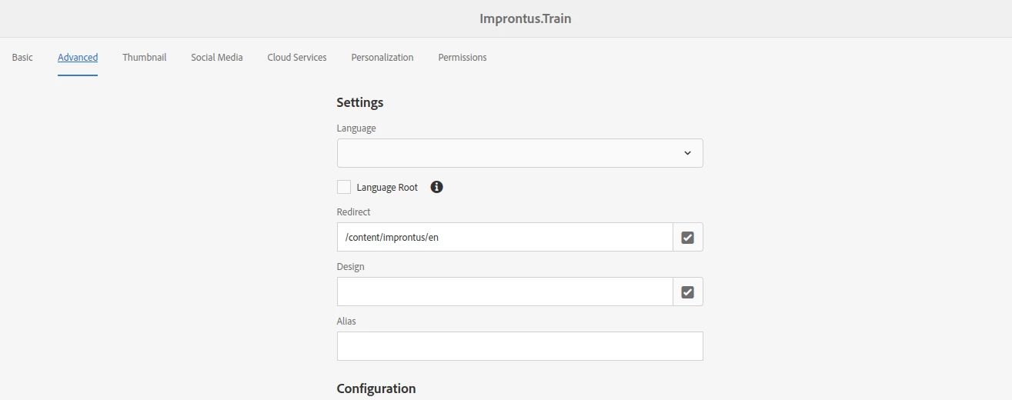Viewport: 1012px width, 400px height.
Task: Open path browser for Redirect field
Action: pyautogui.click(x=687, y=238)
